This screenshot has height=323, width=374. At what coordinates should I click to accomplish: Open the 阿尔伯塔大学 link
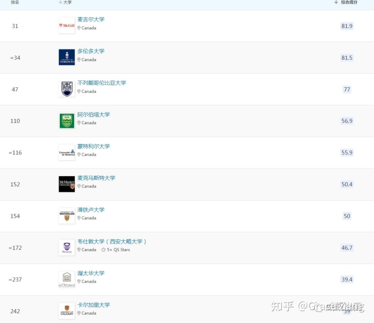pyautogui.click(x=93, y=114)
